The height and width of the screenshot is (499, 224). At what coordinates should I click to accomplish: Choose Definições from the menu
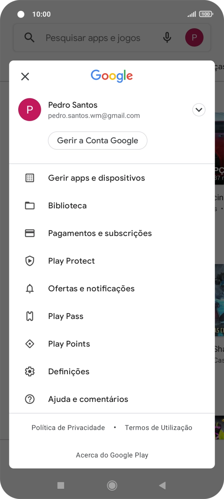[x=69, y=371]
